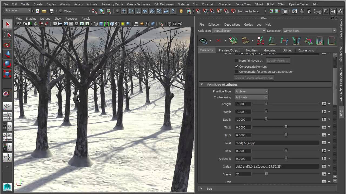Viewport: 346px width, 194px height.
Task: Click XGen Sculpt Guides icon
Action: 272,41
